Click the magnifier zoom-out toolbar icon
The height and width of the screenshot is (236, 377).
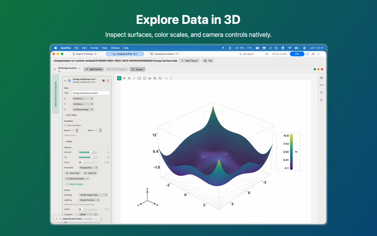click(x=160, y=78)
